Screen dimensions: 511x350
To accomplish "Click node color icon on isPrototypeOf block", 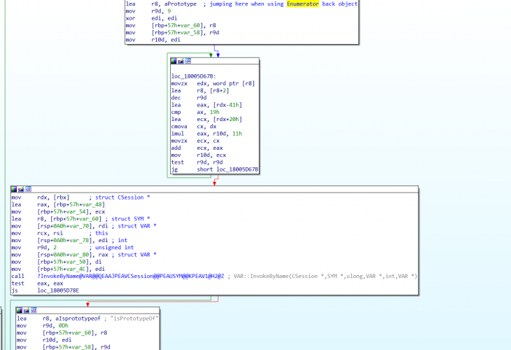I will coord(20,309).
